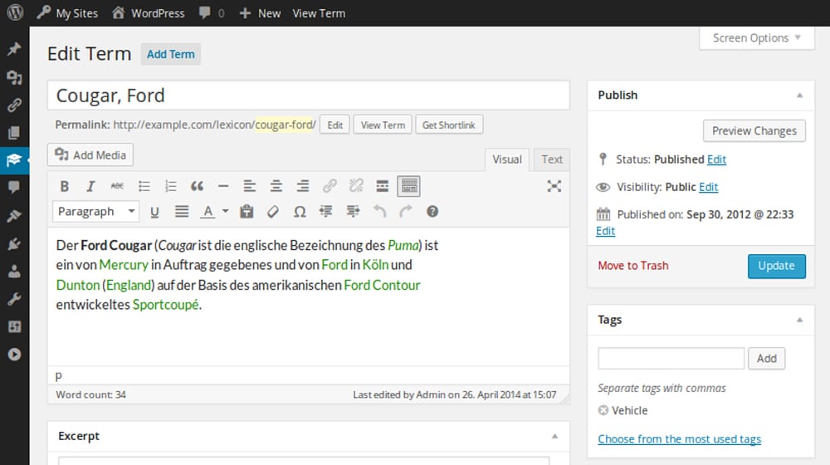830x465 pixels.
Task: Toggle the toolbar kitchen sink
Action: (408, 186)
